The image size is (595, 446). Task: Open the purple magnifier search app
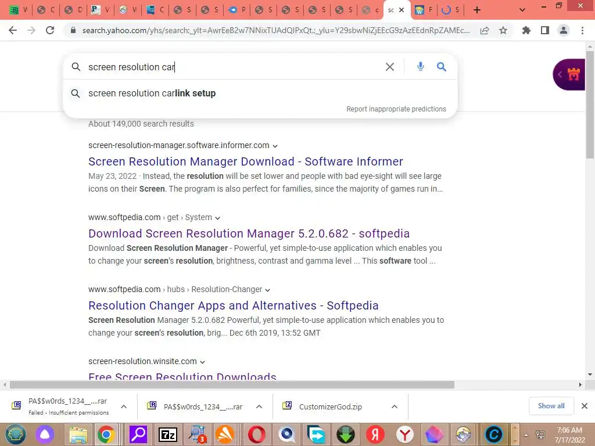138,434
